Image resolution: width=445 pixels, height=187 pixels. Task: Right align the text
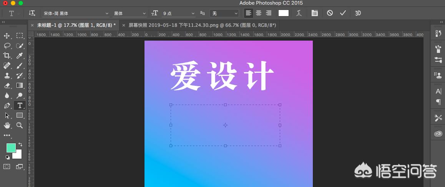pos(269,13)
